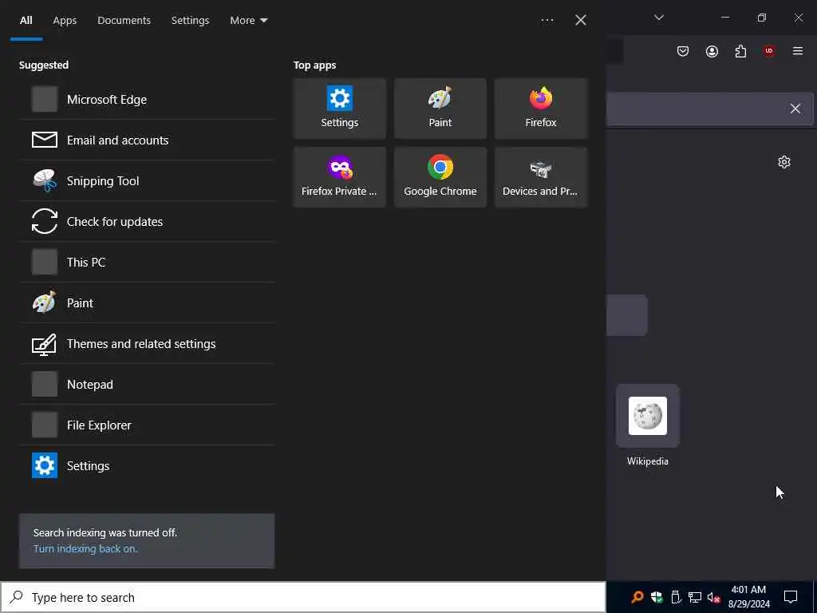Open Windows Security tray icon
This screenshot has height=613, width=817.
point(657,597)
